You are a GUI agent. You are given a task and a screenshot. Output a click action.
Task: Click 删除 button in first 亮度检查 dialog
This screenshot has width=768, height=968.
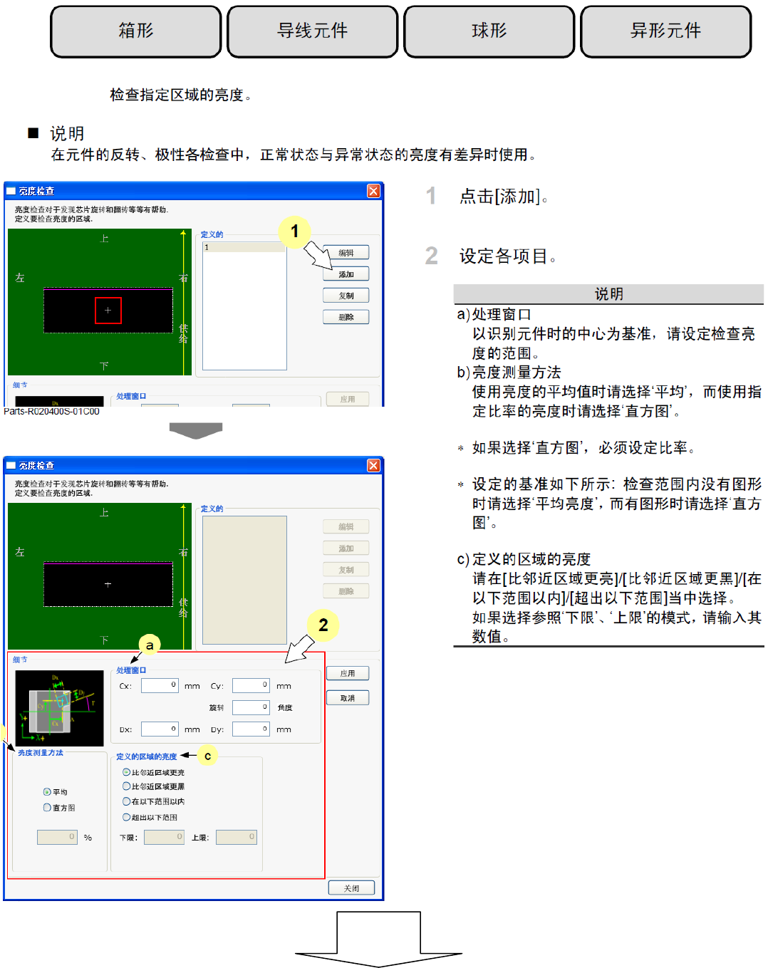coord(346,317)
